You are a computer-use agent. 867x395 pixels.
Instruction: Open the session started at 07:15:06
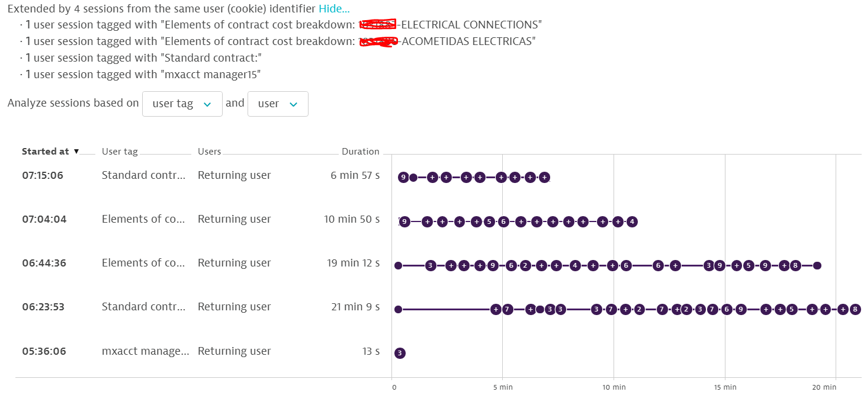pyautogui.click(x=43, y=175)
